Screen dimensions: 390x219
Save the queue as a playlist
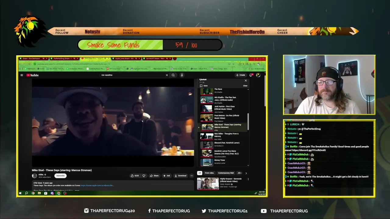click(204, 86)
